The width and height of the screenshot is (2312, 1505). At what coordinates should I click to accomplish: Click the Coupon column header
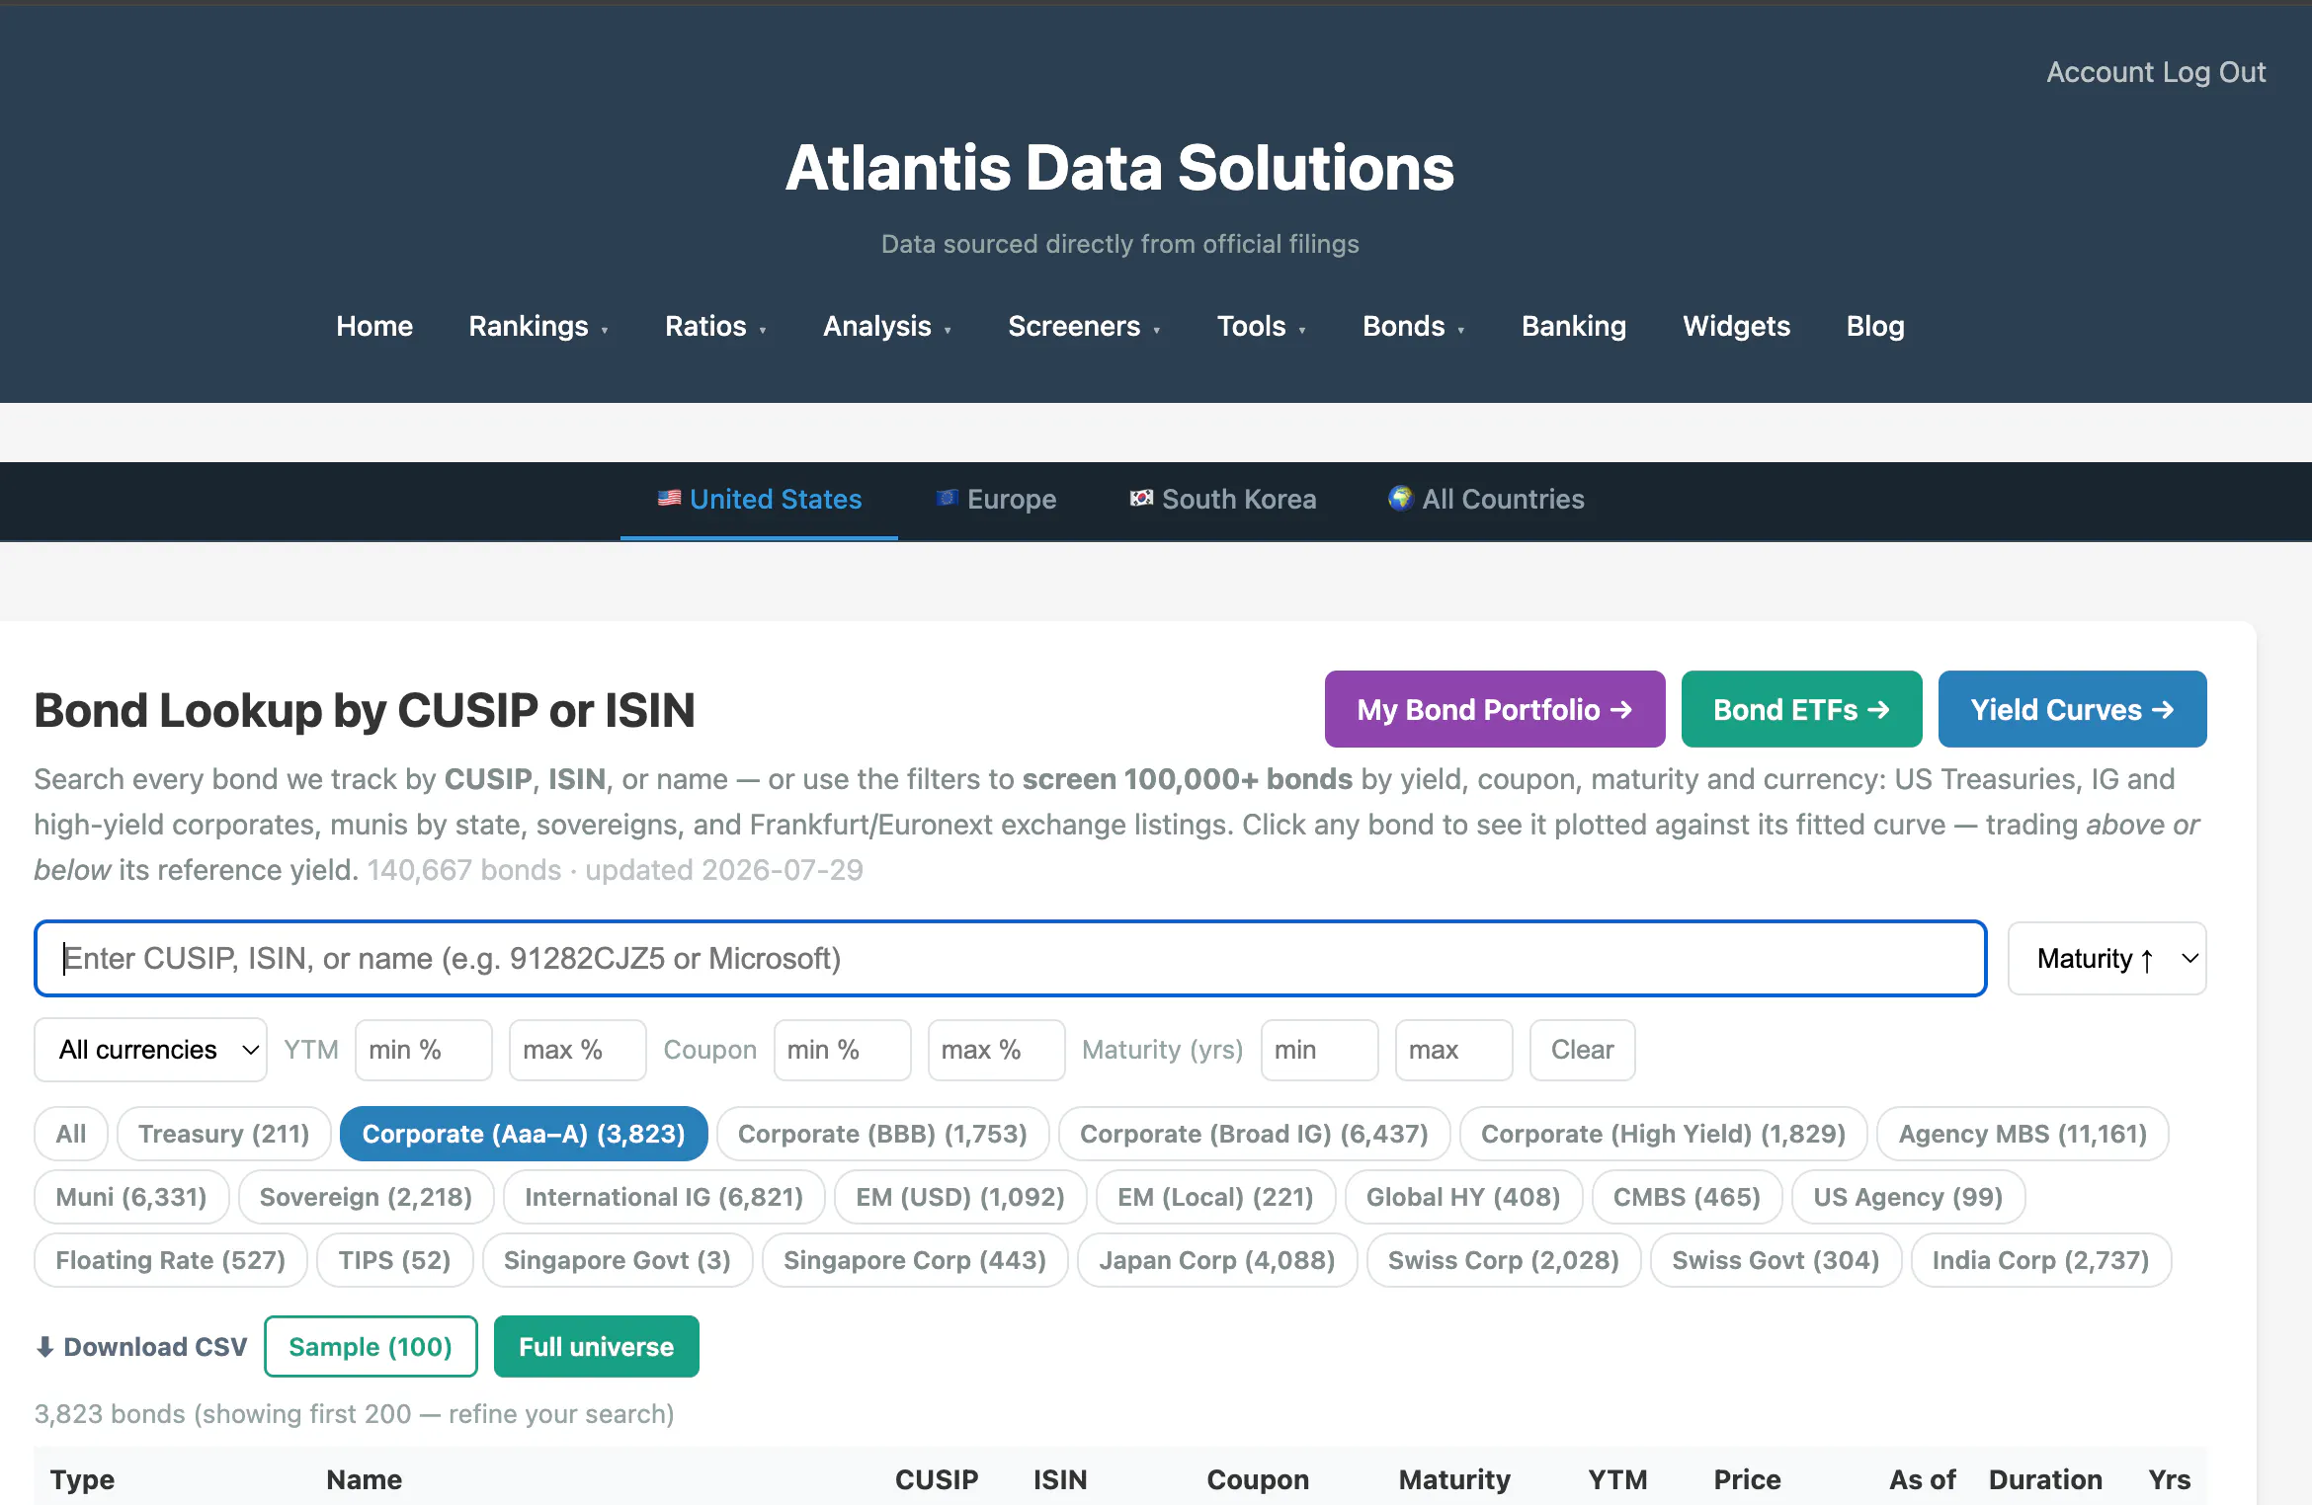1257,1479
